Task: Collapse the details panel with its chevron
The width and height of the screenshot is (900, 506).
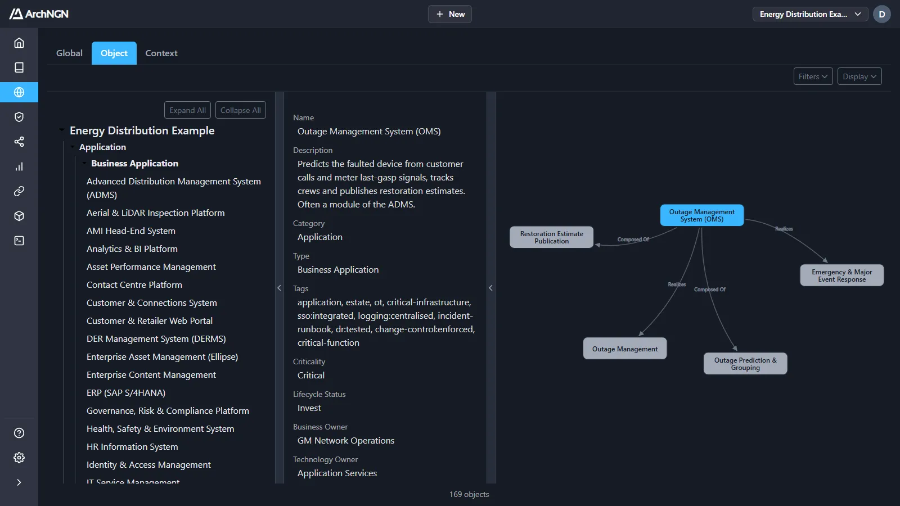Action: 490,288
